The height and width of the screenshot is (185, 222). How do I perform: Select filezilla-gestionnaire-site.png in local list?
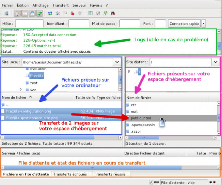[61, 118]
